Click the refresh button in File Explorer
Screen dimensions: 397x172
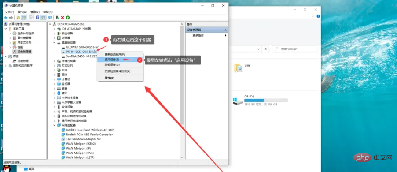(x=265, y=49)
